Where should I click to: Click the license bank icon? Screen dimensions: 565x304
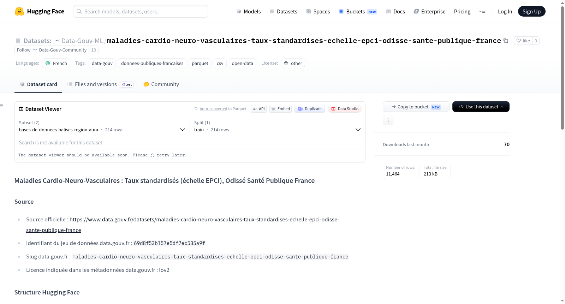(286, 63)
